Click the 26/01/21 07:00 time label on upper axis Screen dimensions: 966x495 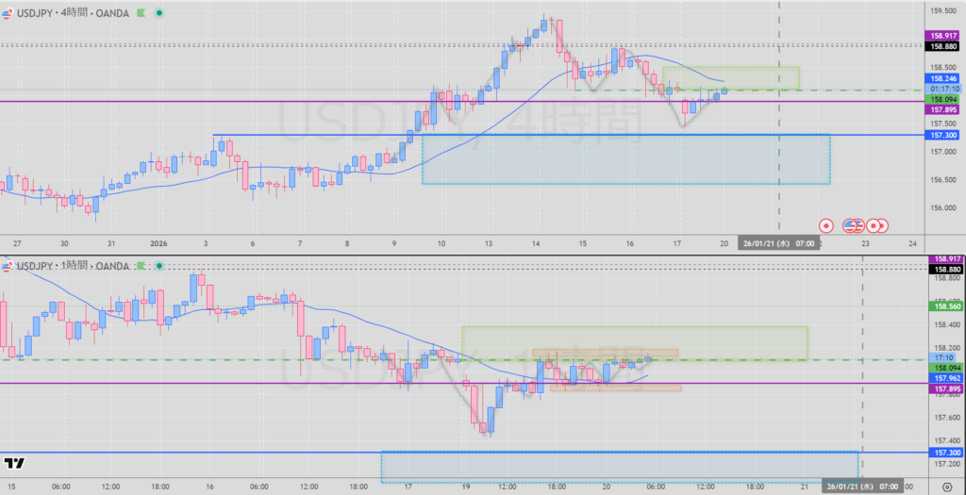coord(777,242)
